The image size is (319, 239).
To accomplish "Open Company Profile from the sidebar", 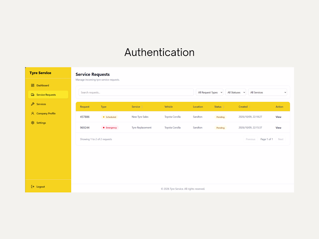I will click(x=48, y=113).
